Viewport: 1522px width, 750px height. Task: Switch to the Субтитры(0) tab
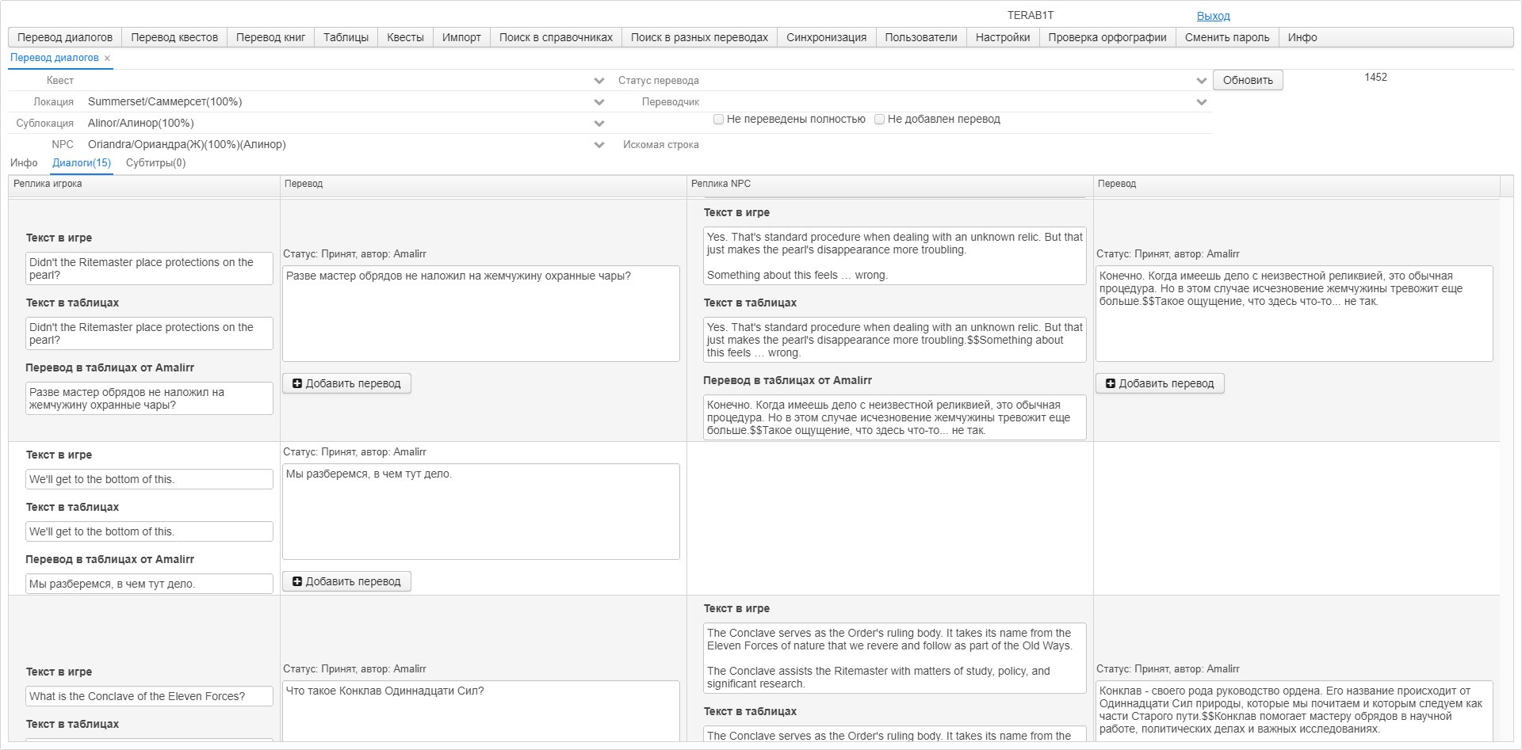155,163
